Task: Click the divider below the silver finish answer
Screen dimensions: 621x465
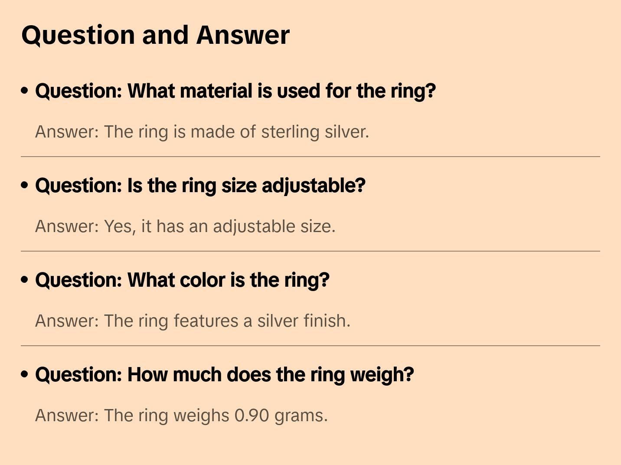Action: click(x=310, y=346)
